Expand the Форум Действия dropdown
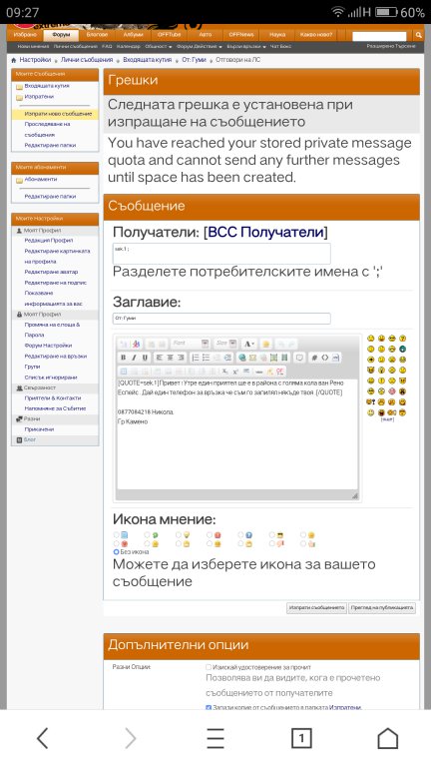Image resolution: width=431 pixels, height=767 pixels. (199, 47)
